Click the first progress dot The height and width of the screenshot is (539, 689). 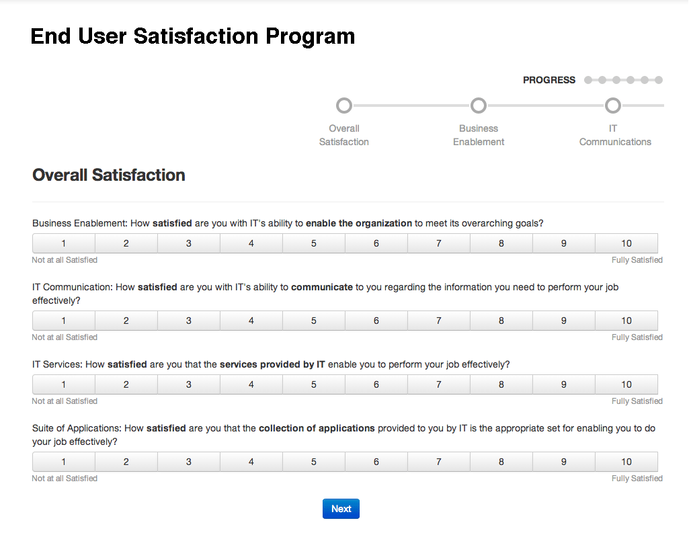[588, 80]
